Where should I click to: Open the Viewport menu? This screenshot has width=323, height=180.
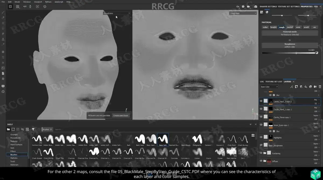38,2
